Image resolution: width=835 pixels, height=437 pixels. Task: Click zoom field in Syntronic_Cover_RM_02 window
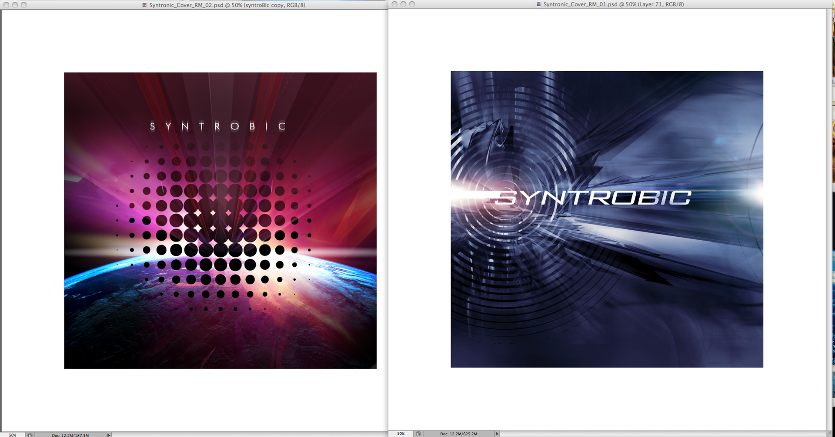pos(13,434)
